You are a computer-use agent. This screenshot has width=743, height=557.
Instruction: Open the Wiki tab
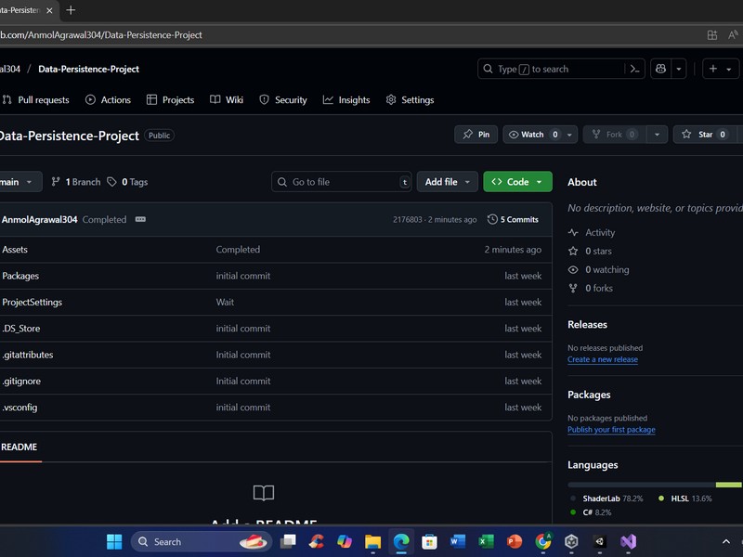(x=227, y=100)
